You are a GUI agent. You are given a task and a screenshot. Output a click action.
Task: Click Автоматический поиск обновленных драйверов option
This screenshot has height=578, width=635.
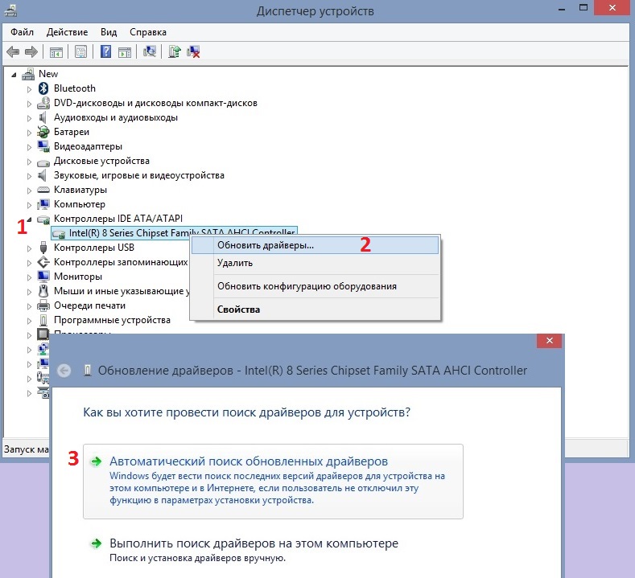(273, 482)
